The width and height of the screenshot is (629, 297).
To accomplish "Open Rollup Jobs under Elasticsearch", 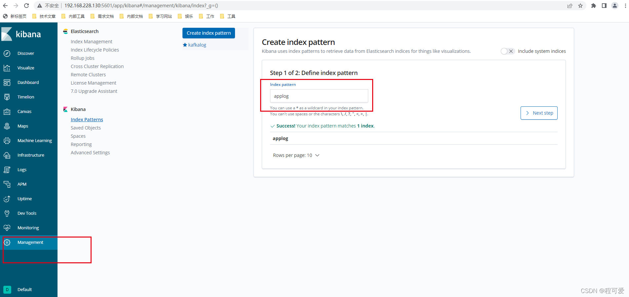I will pyautogui.click(x=83, y=58).
